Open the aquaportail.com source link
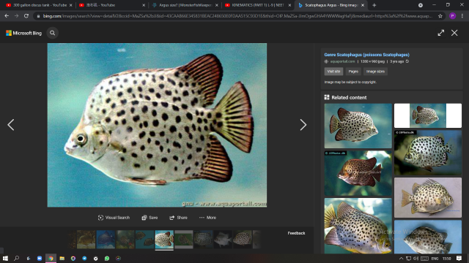 [342, 61]
